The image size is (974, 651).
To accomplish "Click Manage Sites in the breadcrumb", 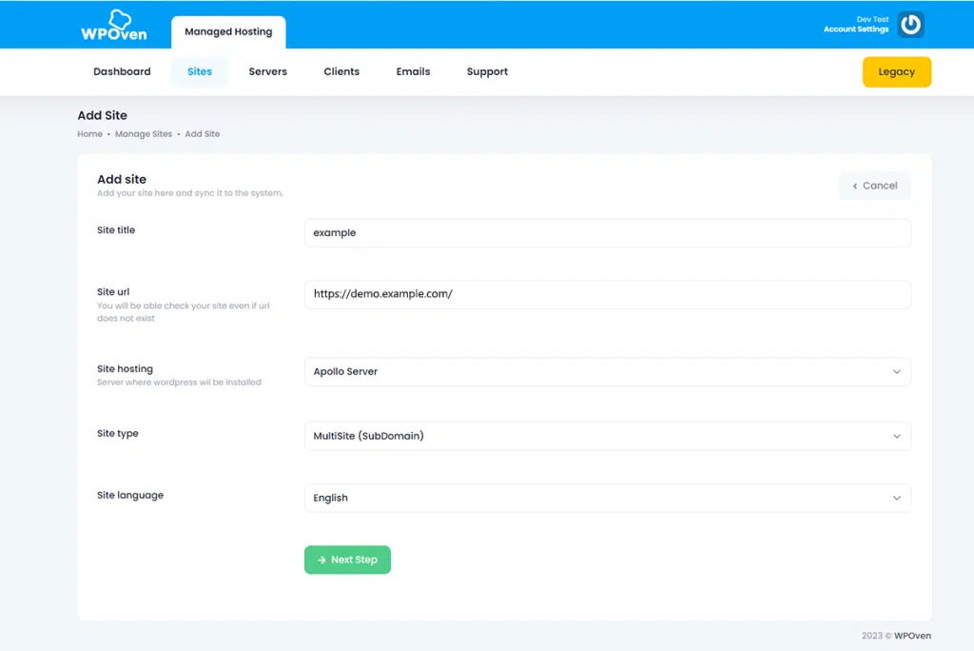I will 144,133.
